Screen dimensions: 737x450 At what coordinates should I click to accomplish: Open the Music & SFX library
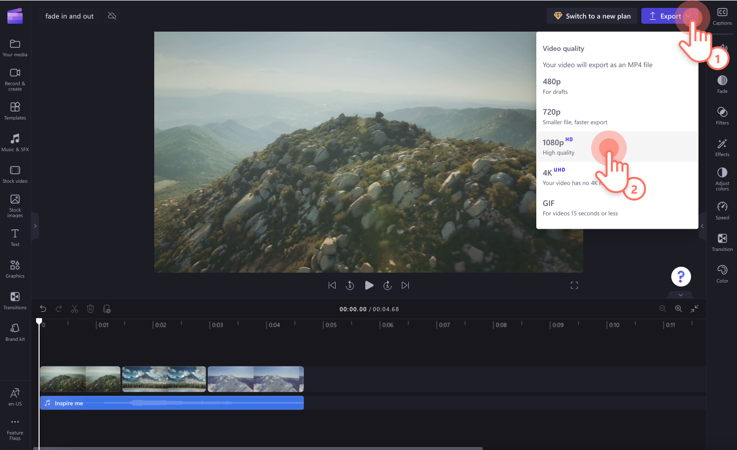pos(15,142)
